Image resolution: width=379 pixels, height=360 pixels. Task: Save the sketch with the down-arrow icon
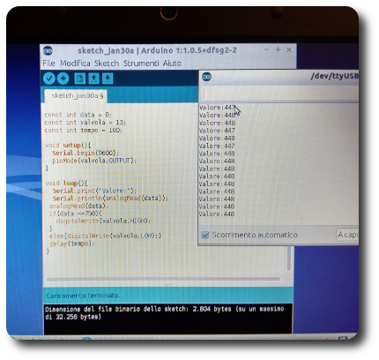pos(108,79)
